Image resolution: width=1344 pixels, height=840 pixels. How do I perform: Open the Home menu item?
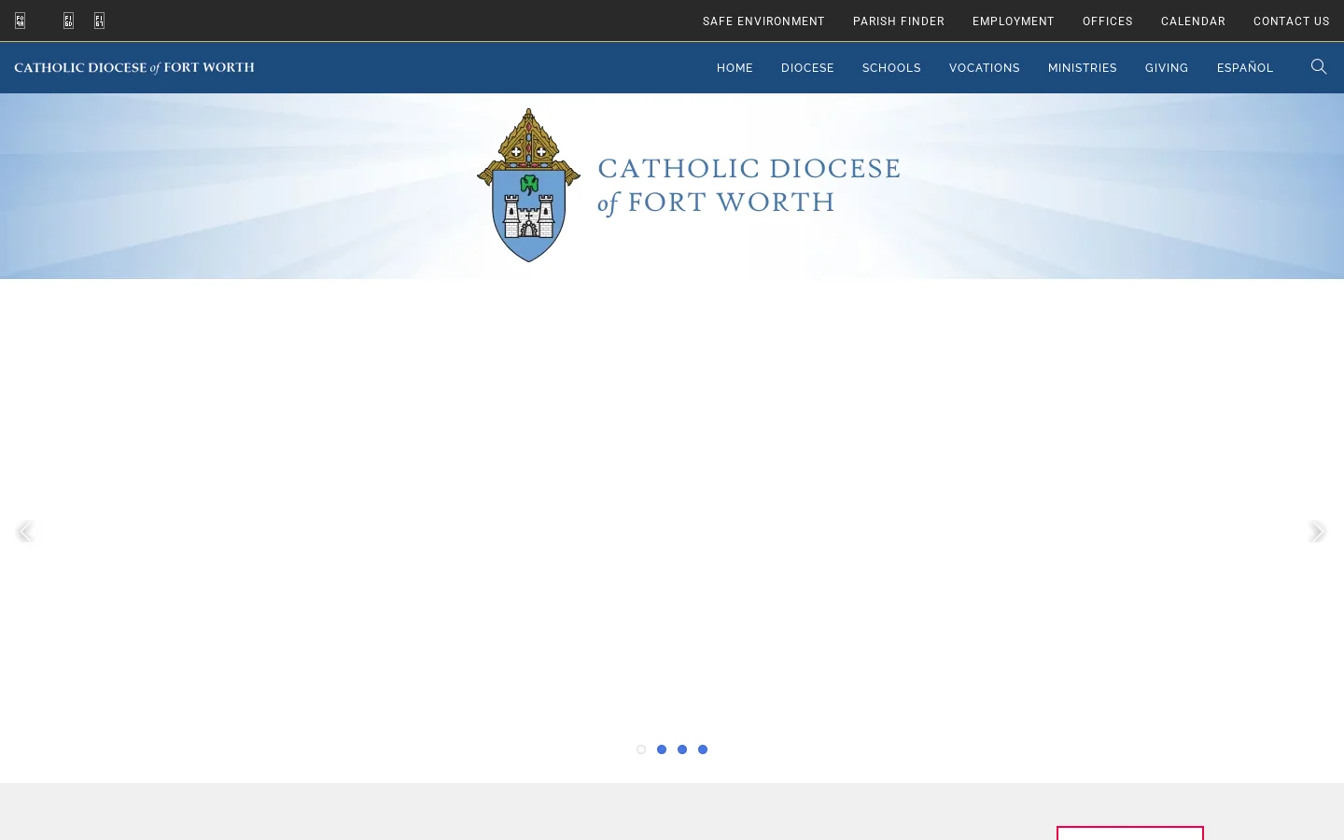point(735,68)
